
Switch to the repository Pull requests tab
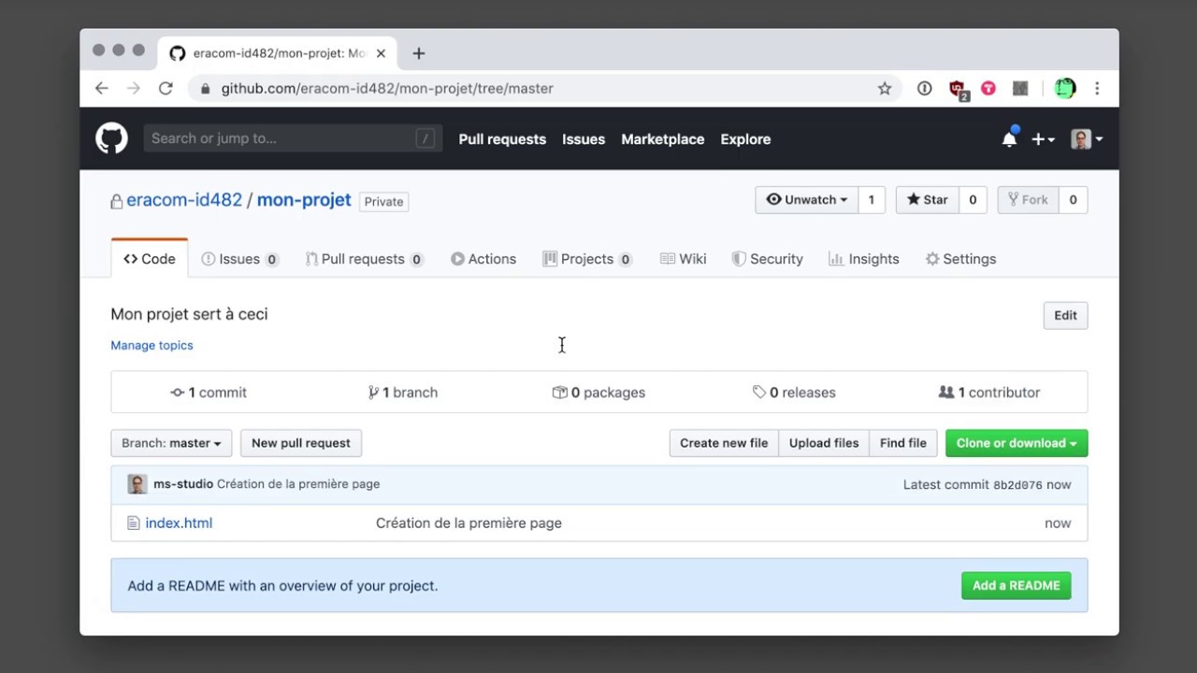coord(365,259)
